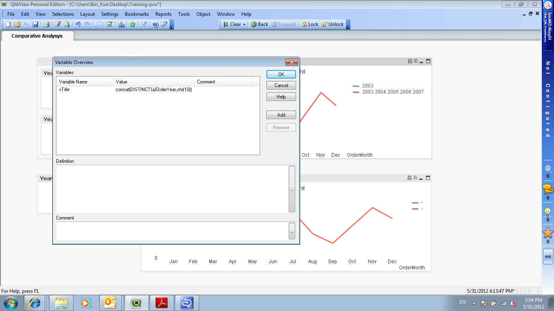Open Outlook from the taskbar
Screen dimensions: 554x311
tap(111, 303)
